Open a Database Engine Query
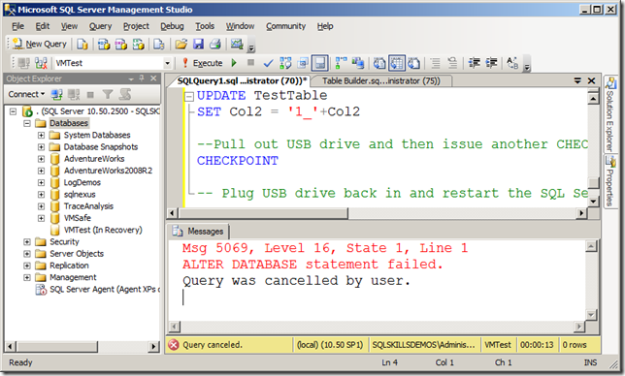 pyautogui.click(x=82, y=44)
